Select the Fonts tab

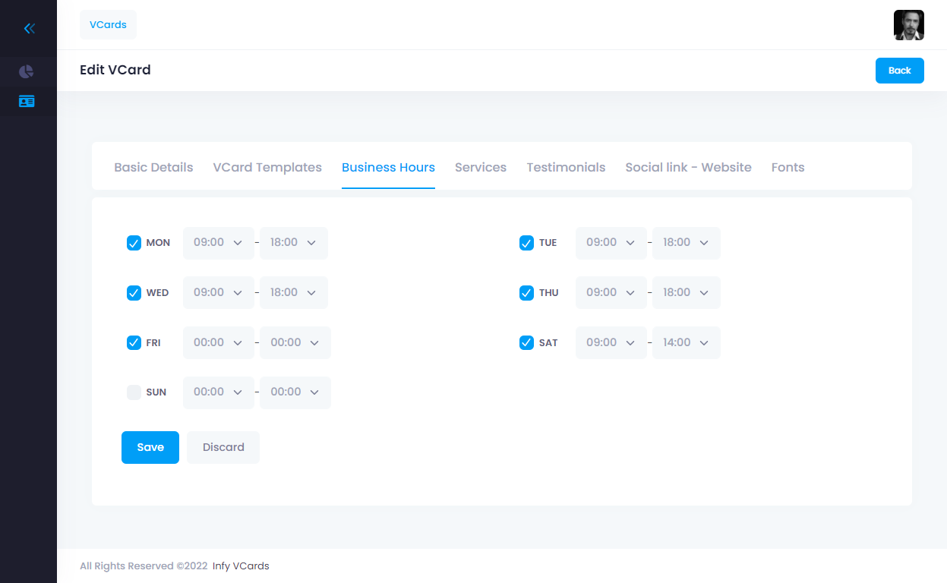click(788, 168)
